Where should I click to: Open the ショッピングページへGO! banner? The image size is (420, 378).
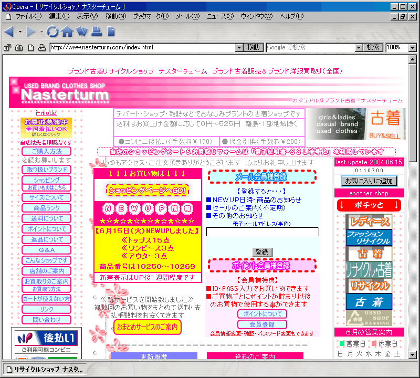[148, 191]
